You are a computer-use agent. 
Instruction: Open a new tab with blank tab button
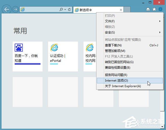click(x=127, y=10)
